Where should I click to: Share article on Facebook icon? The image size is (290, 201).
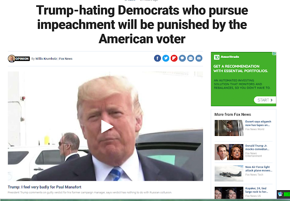click(x=157, y=58)
